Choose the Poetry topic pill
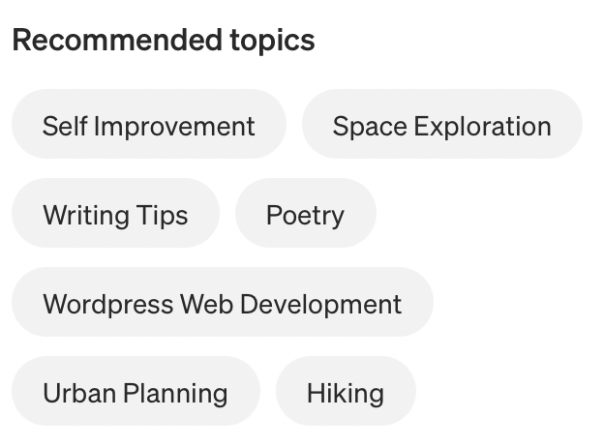Screen dimensions: 604x447 [x=305, y=215]
